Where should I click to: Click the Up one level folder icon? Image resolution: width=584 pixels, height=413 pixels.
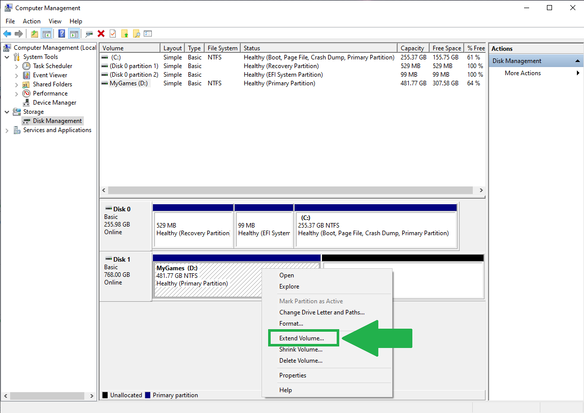tap(34, 34)
